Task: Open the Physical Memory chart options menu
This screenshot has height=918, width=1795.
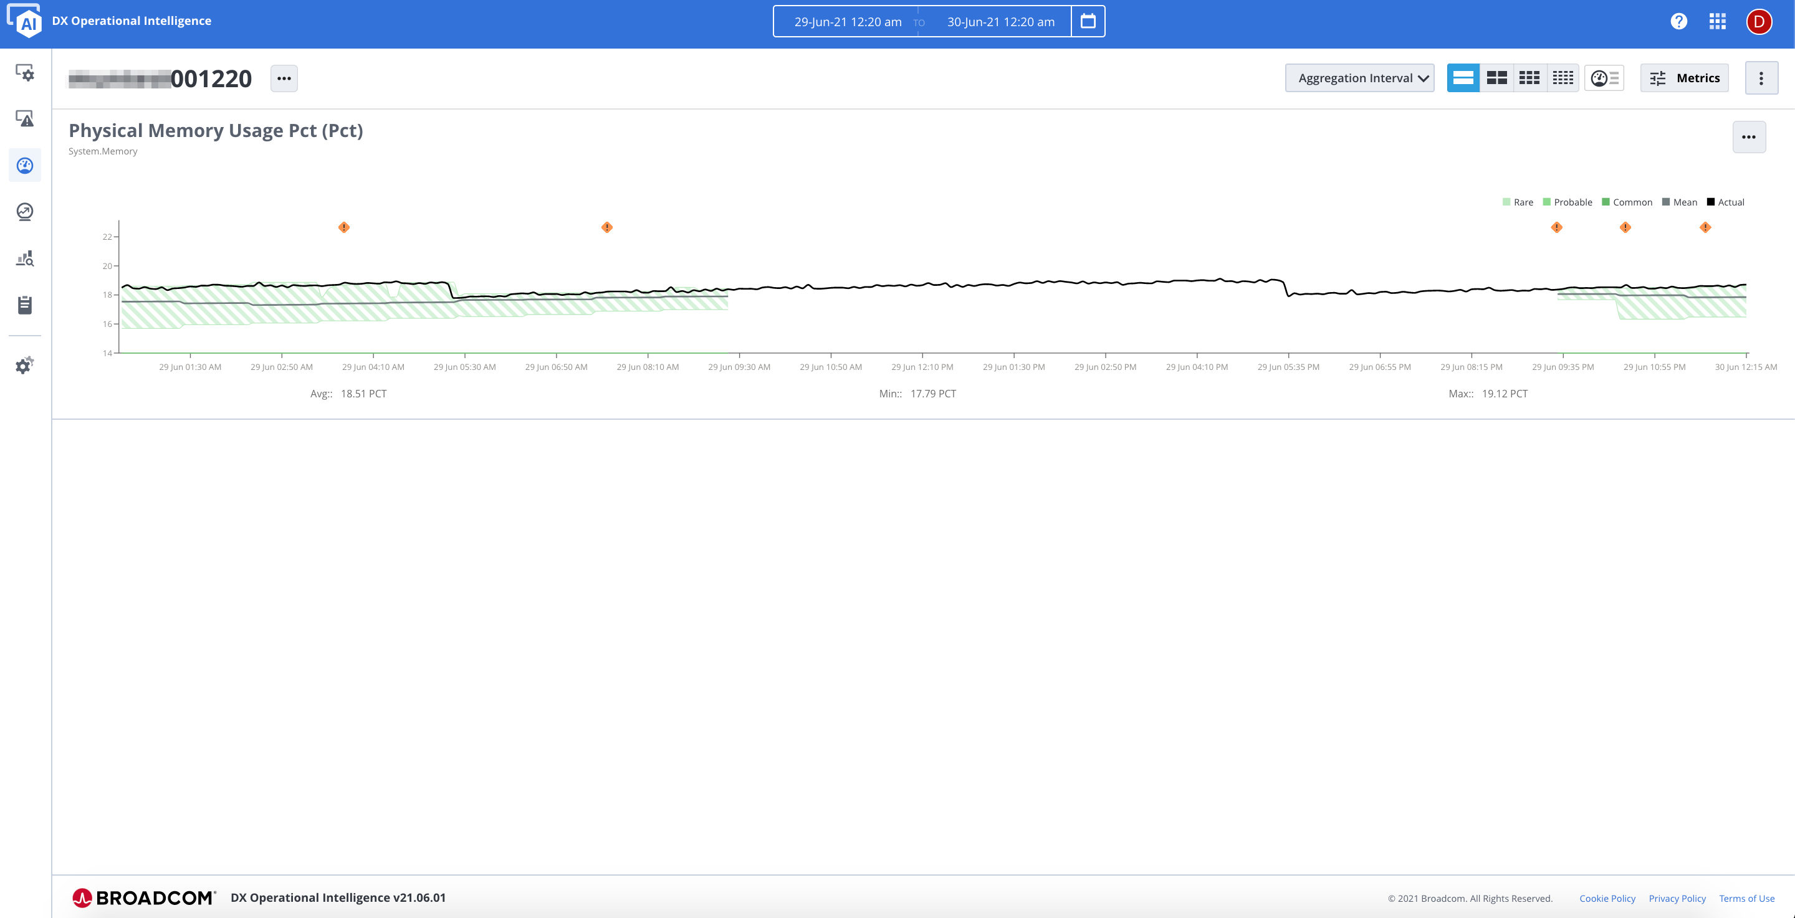Action: tap(1748, 137)
